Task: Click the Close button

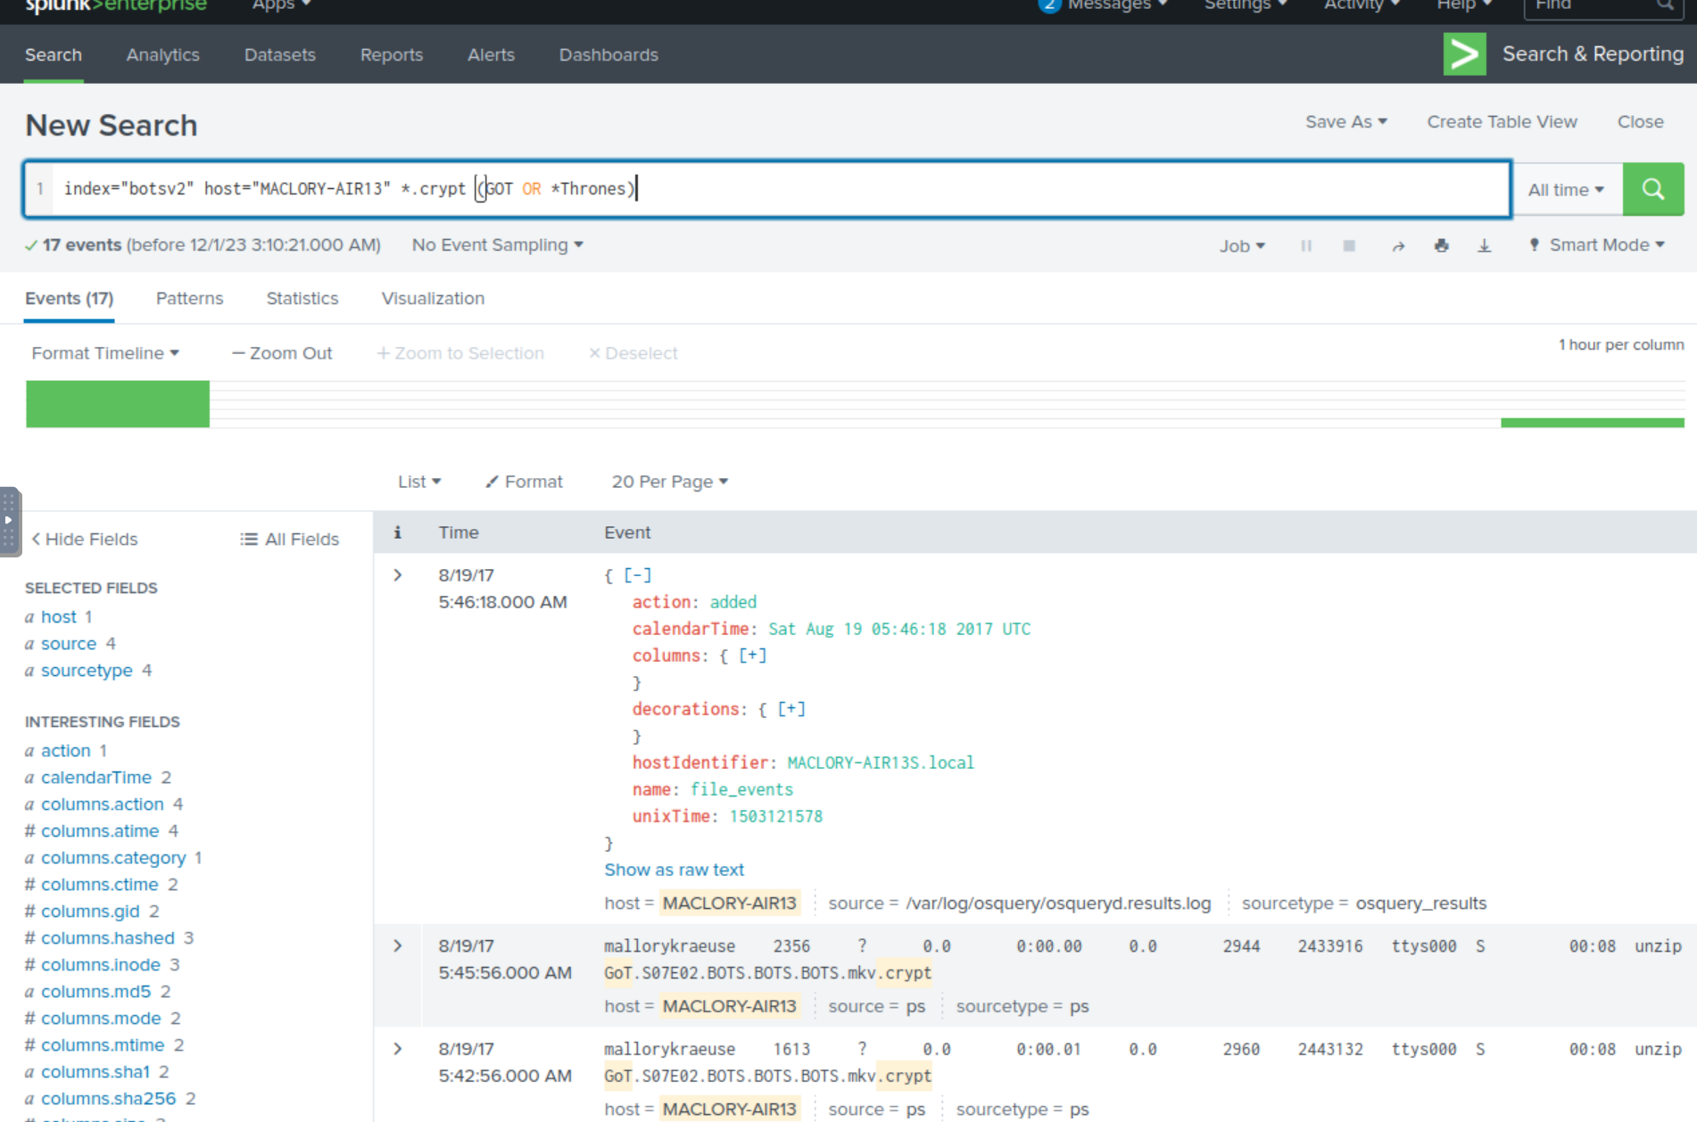Action: pos(1640,122)
